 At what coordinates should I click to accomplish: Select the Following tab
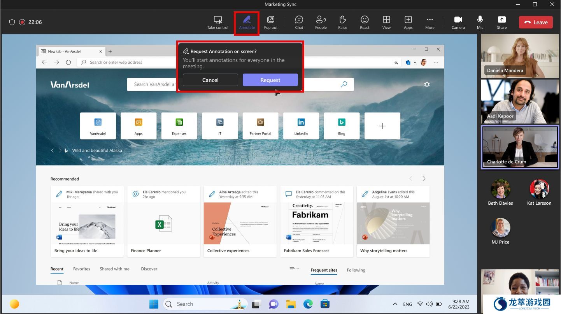coord(356,270)
